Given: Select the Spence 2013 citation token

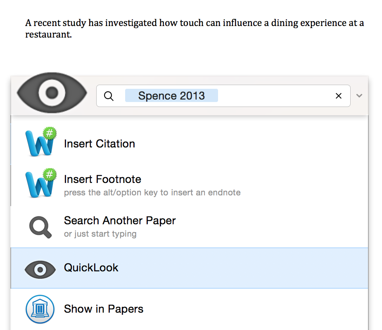Looking at the screenshot, I should tap(171, 95).
